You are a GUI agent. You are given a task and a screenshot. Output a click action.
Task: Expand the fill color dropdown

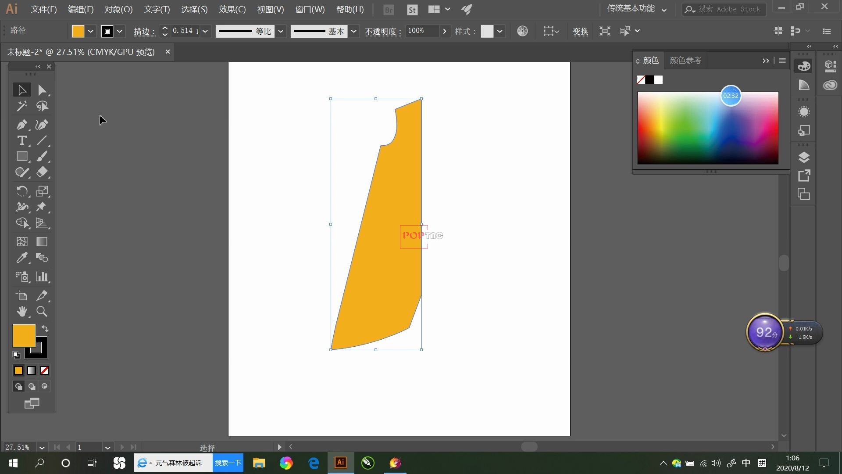tap(90, 31)
